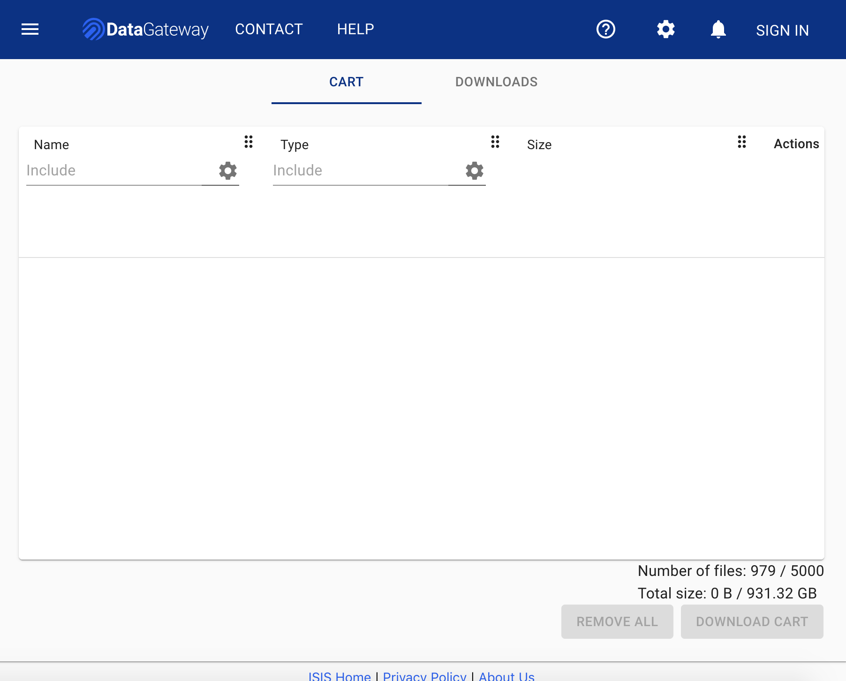Viewport: 846px width, 681px height.
Task: Click the DOWNLOAD CART button
Action: click(x=752, y=621)
